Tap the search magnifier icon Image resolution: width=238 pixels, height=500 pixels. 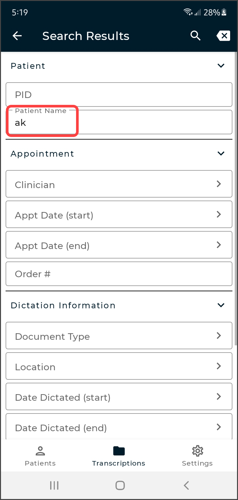[x=195, y=36]
